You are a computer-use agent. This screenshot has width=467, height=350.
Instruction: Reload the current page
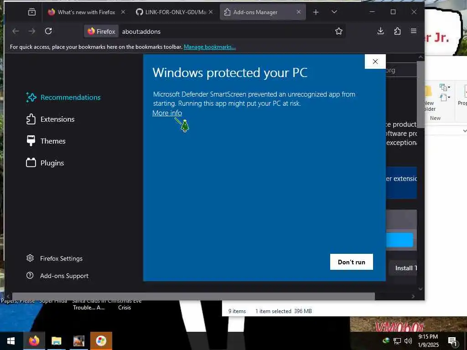(x=48, y=31)
